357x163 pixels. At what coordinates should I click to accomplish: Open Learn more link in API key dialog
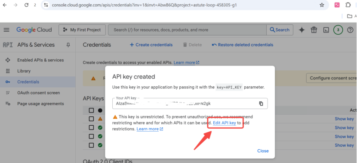point(150,129)
